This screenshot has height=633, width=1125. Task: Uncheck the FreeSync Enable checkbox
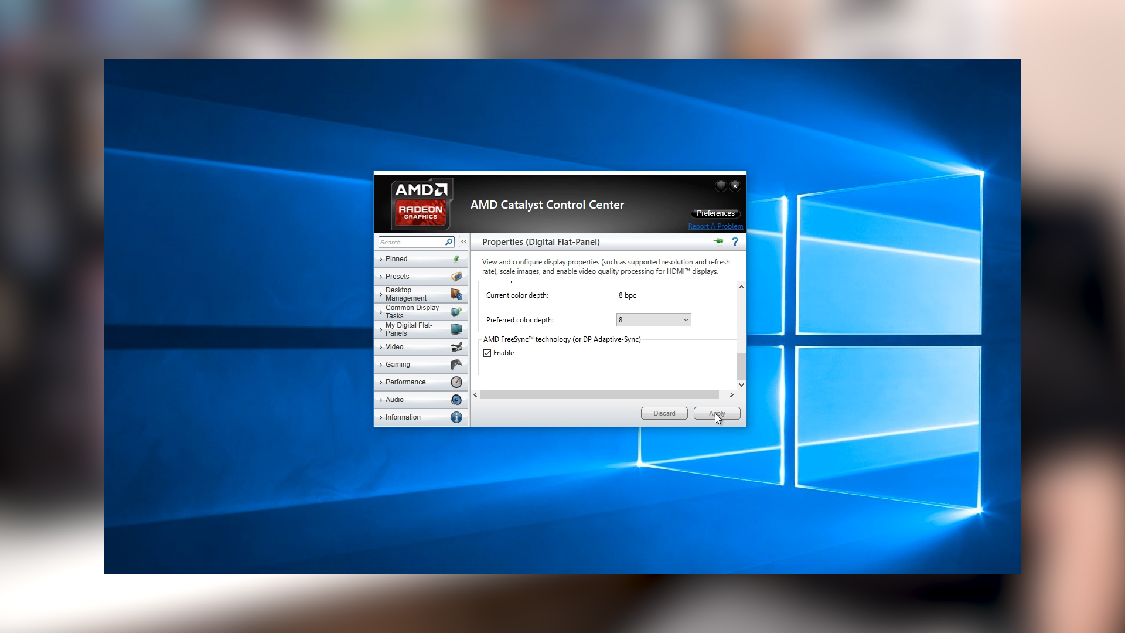pos(487,353)
